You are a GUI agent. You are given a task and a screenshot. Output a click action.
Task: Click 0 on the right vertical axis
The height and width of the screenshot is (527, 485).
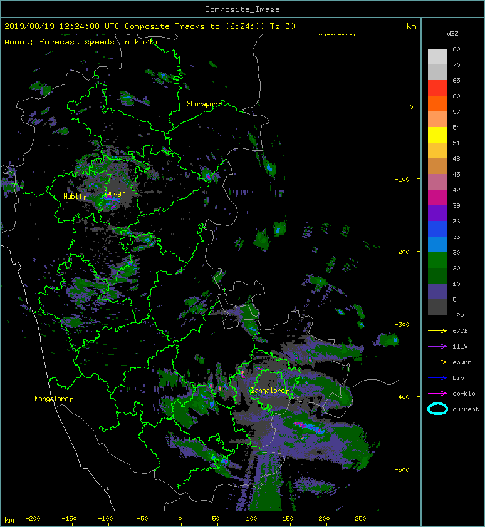click(411, 106)
